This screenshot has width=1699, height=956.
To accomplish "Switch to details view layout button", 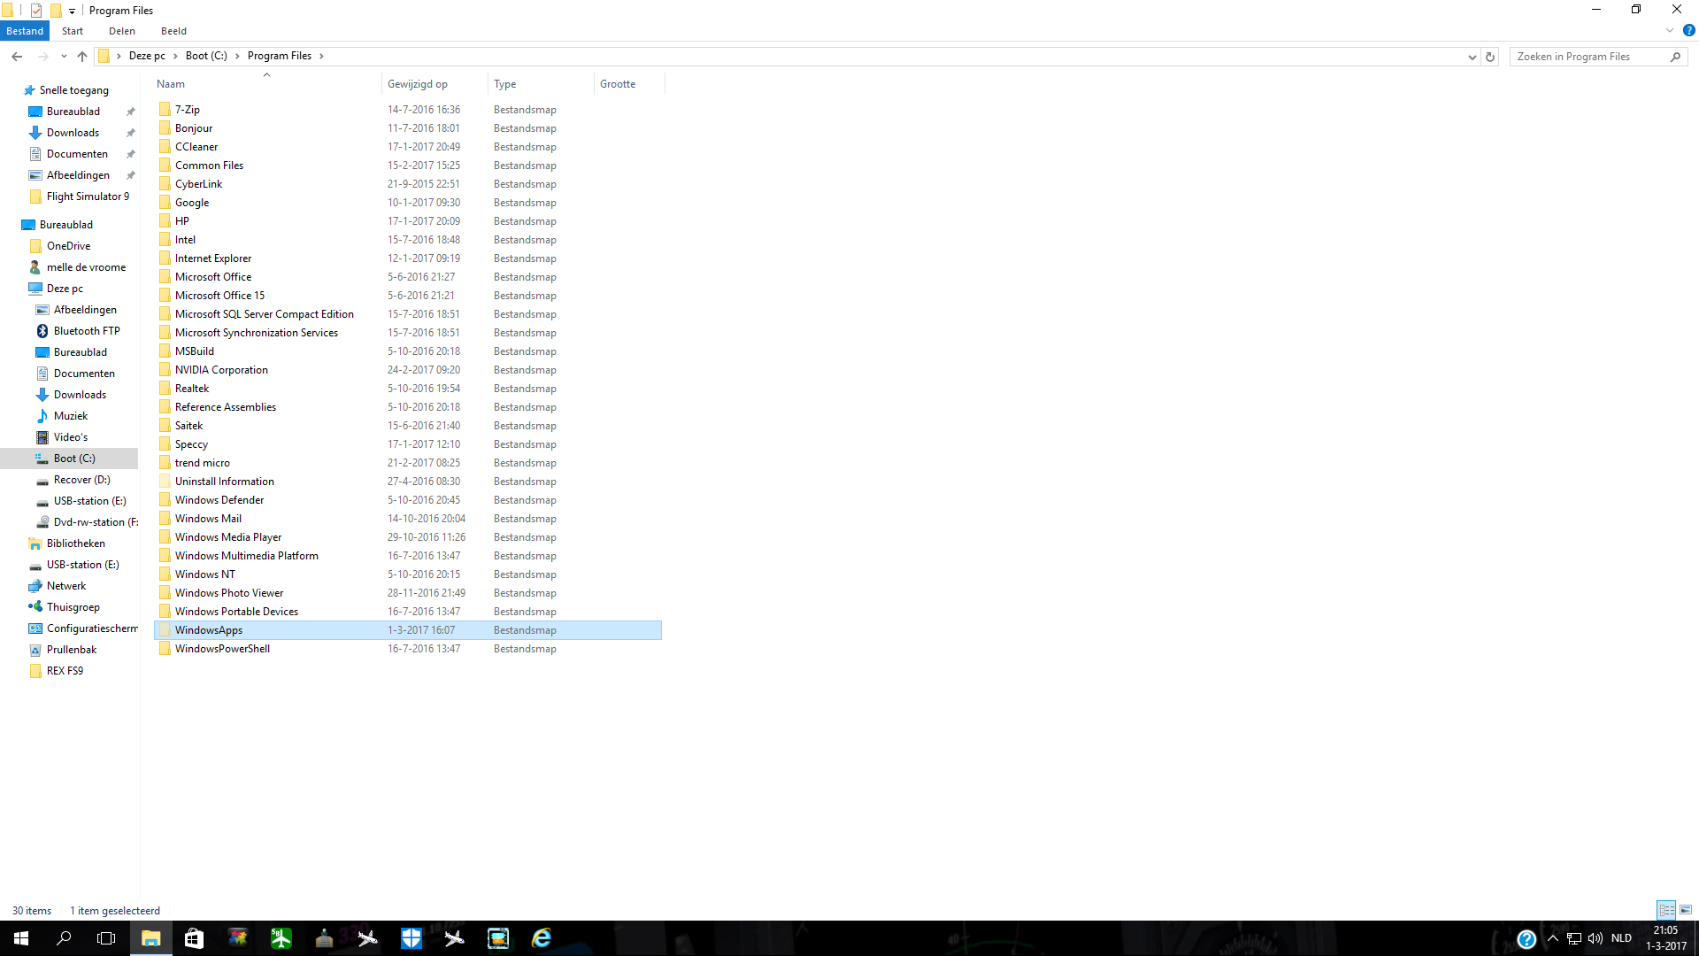I will (1666, 910).
